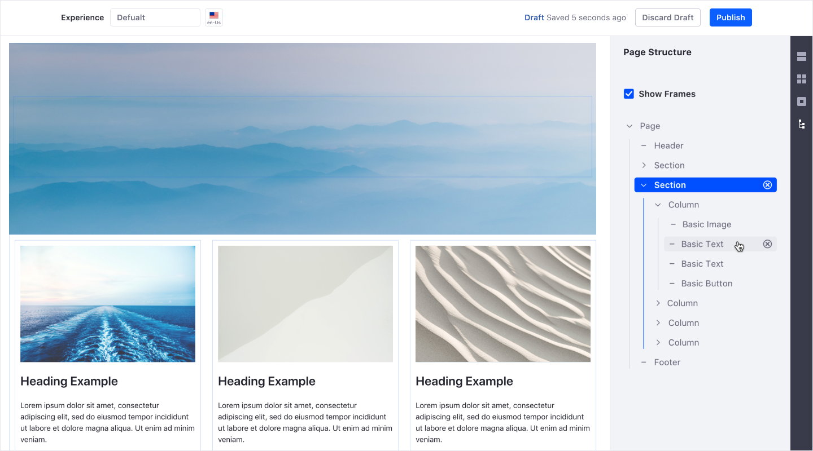Click the ocean ship wake image
The image size is (813, 451).
[x=108, y=304]
